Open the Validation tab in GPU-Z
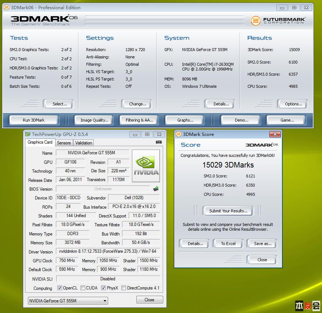The image size is (322, 313). click(x=83, y=143)
